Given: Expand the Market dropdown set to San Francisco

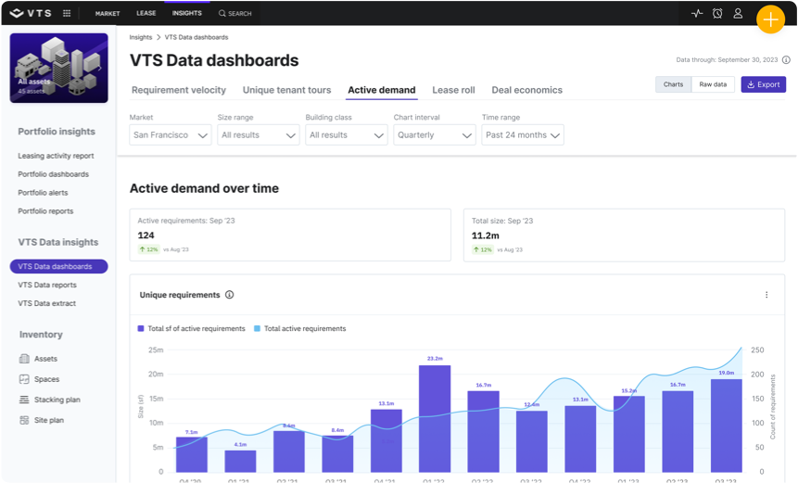Looking at the screenshot, I should pyautogui.click(x=171, y=135).
